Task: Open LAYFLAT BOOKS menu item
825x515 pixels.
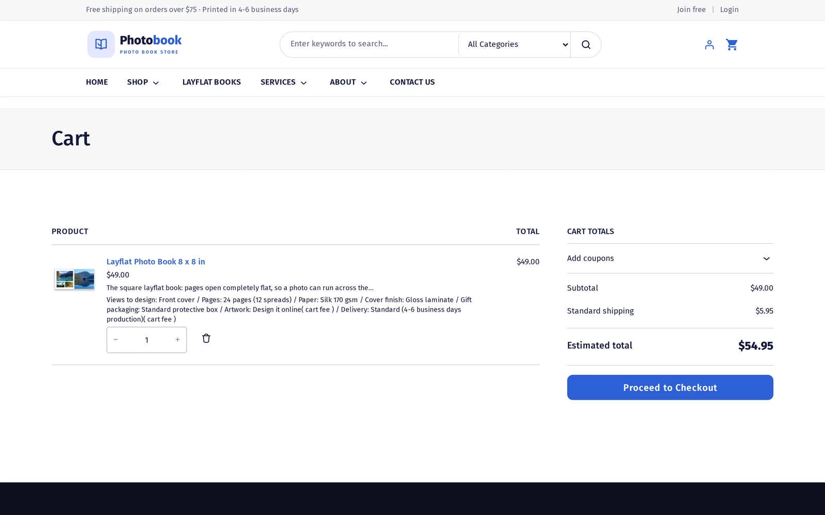Action: click(x=211, y=82)
